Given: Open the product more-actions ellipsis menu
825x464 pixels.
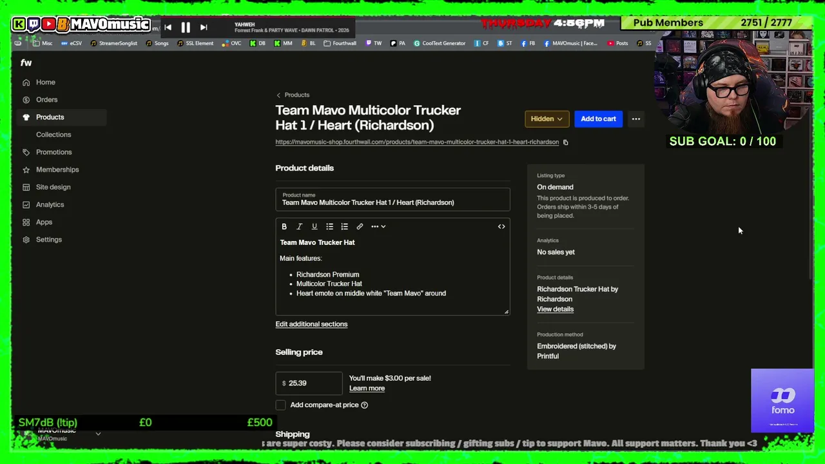Looking at the screenshot, I should (x=636, y=119).
